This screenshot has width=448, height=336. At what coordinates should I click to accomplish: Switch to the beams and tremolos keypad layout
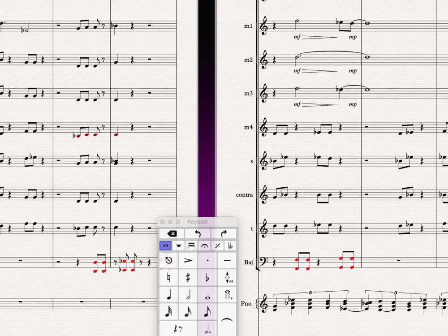click(x=191, y=246)
